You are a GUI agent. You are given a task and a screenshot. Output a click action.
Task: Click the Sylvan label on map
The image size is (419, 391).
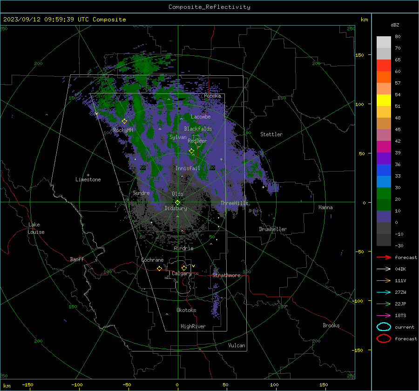click(178, 137)
